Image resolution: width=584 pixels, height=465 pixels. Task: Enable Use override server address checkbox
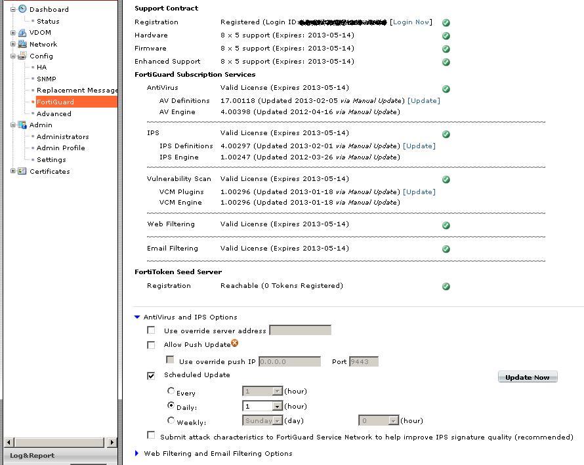pos(151,331)
